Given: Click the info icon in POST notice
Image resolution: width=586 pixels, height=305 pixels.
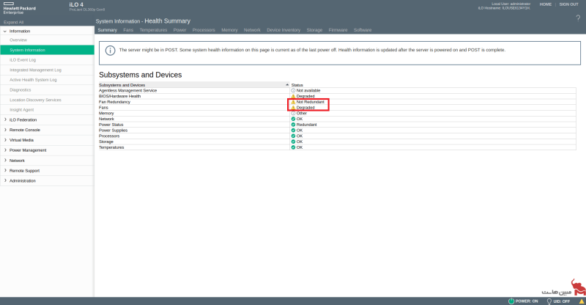Looking at the screenshot, I should tap(111, 50).
